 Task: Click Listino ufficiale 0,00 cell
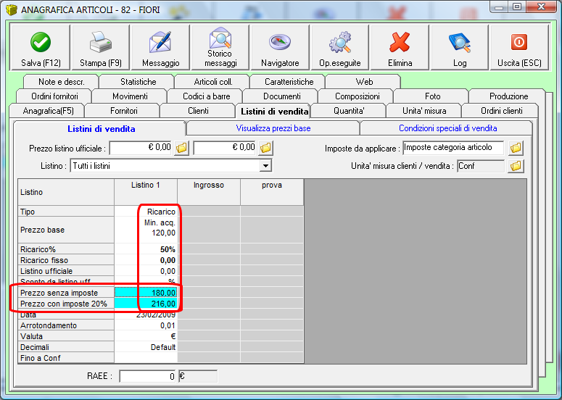(x=146, y=271)
